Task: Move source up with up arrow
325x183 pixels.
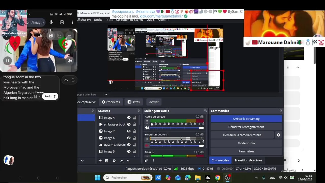Action: point(122,161)
